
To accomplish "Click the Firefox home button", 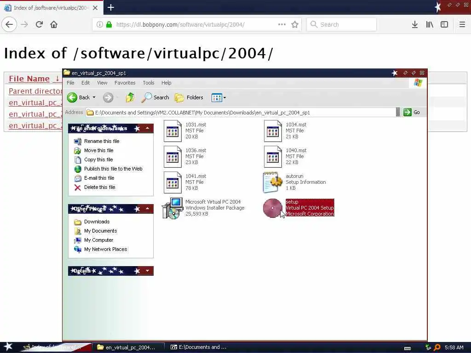I will click(x=54, y=24).
